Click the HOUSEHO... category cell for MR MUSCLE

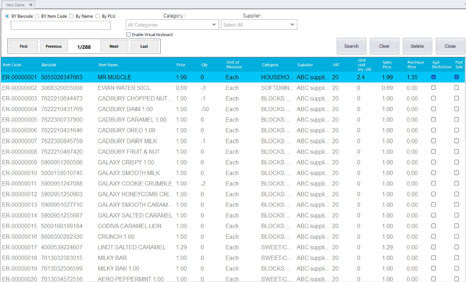[277, 77]
